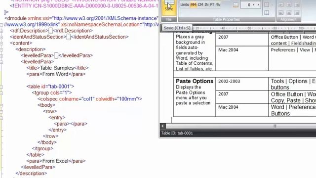Click the top-left icon in the Alignment group
This screenshot has width=316, height=178.
(x=281, y=5)
